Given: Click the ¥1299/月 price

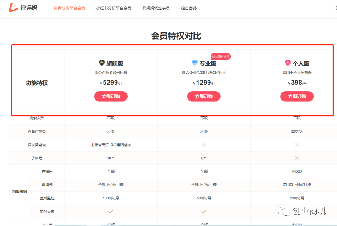Looking at the screenshot, I should (204, 83).
